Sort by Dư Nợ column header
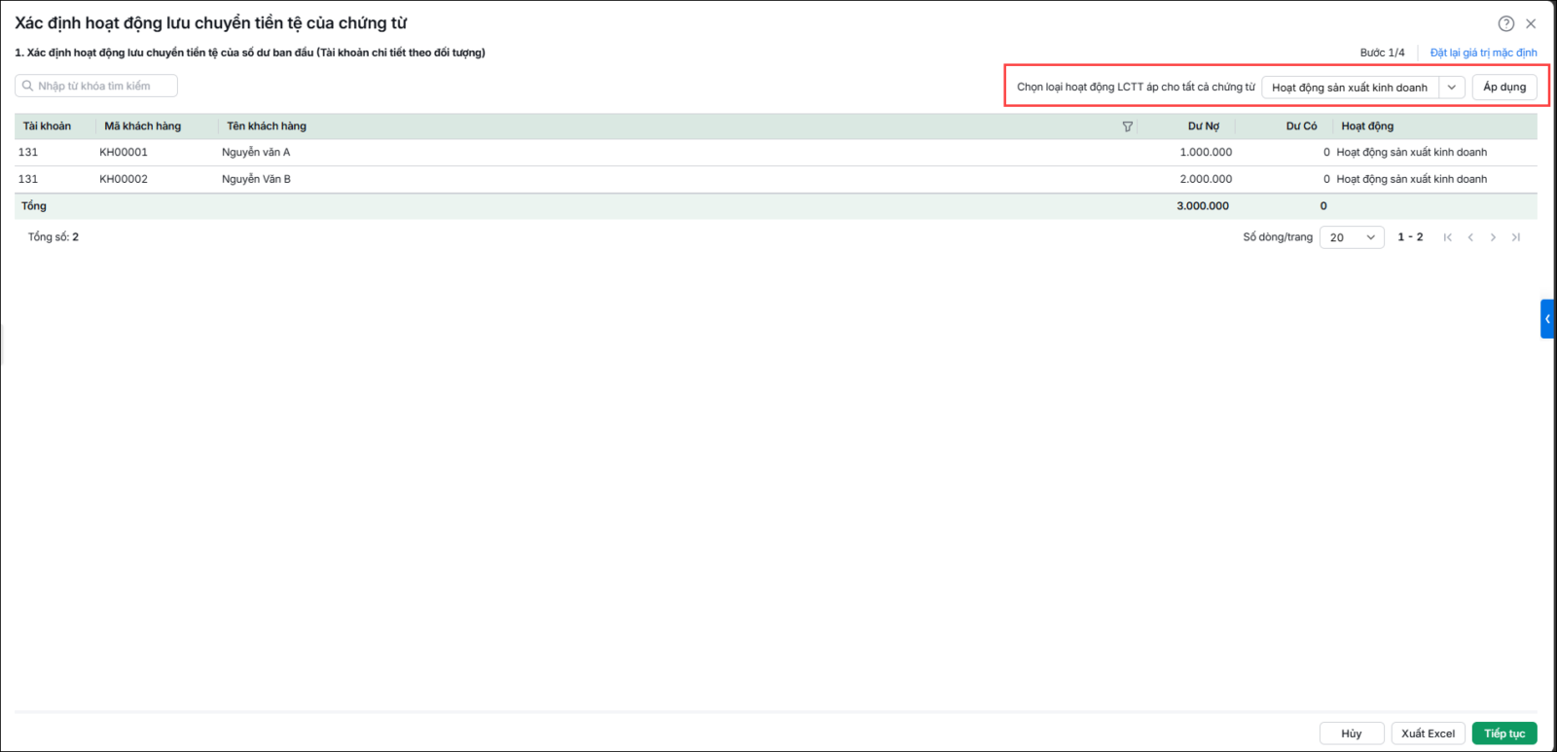Screen dimensions: 1557x752 tap(1204, 126)
